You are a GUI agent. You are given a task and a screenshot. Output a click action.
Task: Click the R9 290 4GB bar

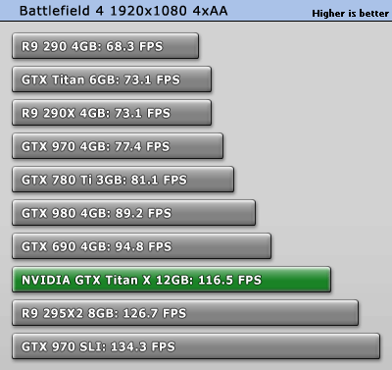pyautogui.click(x=105, y=46)
